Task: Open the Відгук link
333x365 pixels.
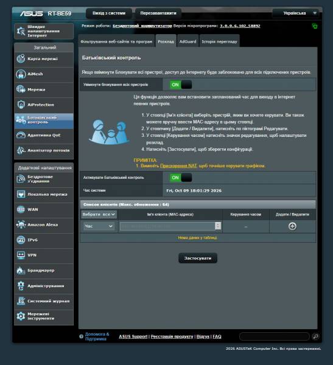Action: [x=203, y=336]
